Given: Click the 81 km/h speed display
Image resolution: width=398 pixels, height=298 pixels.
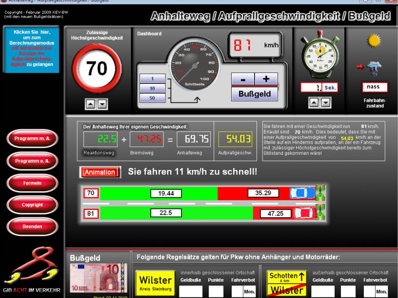Looking at the screenshot, I should (256, 45).
